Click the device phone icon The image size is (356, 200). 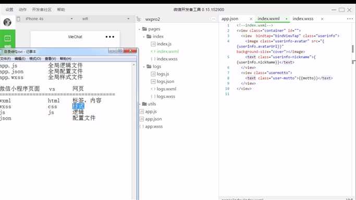tap(18, 19)
